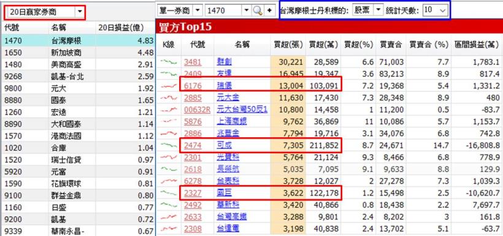This screenshot has height=236, width=503.
Task: Open K-line chart thumbnail for 2308 台達電
Action: point(169,229)
